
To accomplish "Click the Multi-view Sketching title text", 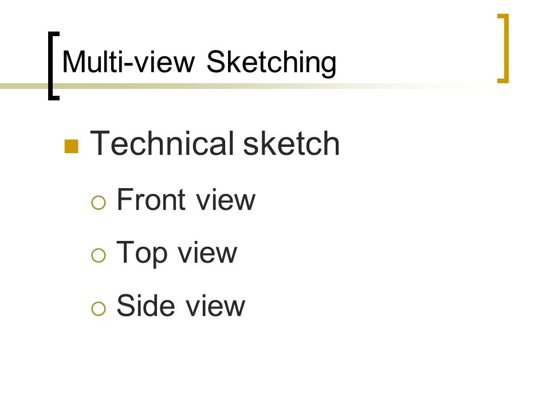I will tap(199, 62).
